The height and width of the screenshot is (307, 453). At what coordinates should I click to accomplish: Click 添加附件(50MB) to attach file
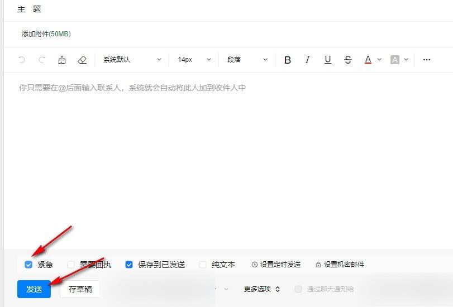(46, 34)
